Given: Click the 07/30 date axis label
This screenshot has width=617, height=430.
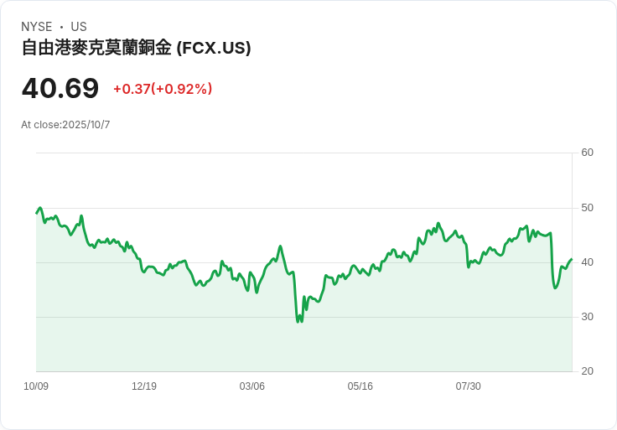Looking at the screenshot, I should (469, 386).
